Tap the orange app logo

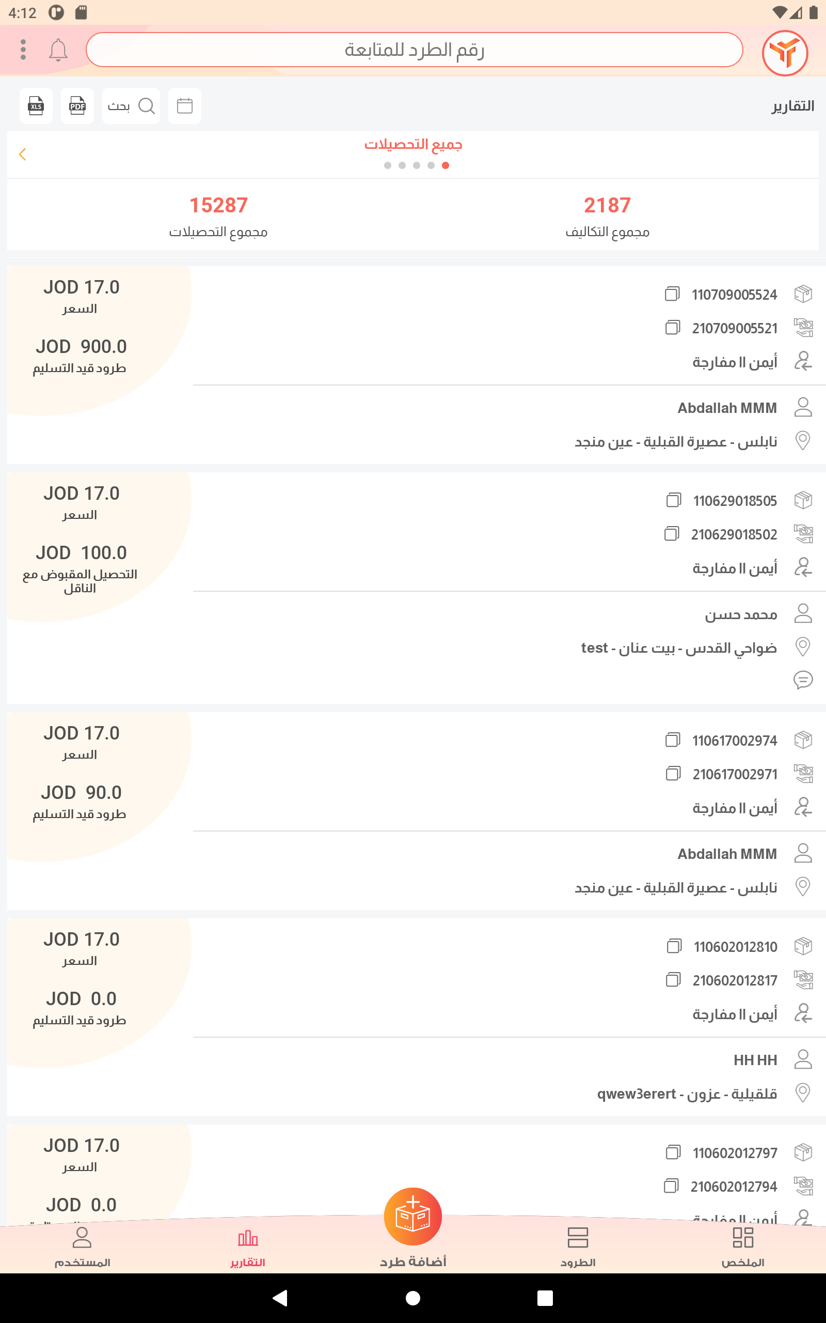(x=785, y=53)
